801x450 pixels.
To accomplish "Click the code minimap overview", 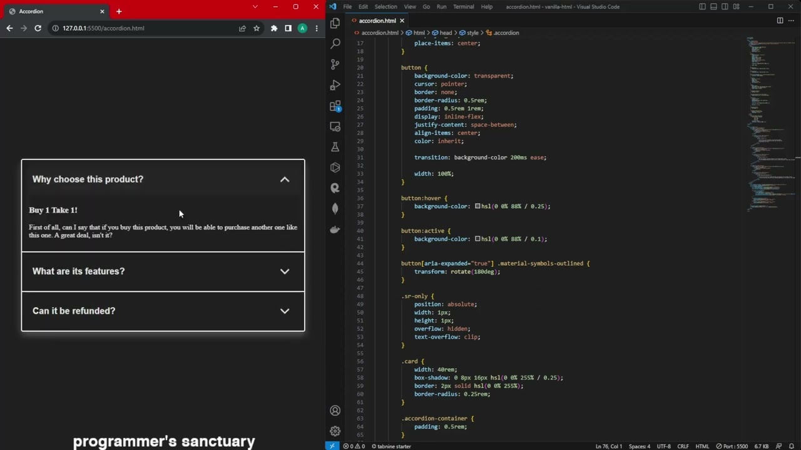I will pos(771,125).
